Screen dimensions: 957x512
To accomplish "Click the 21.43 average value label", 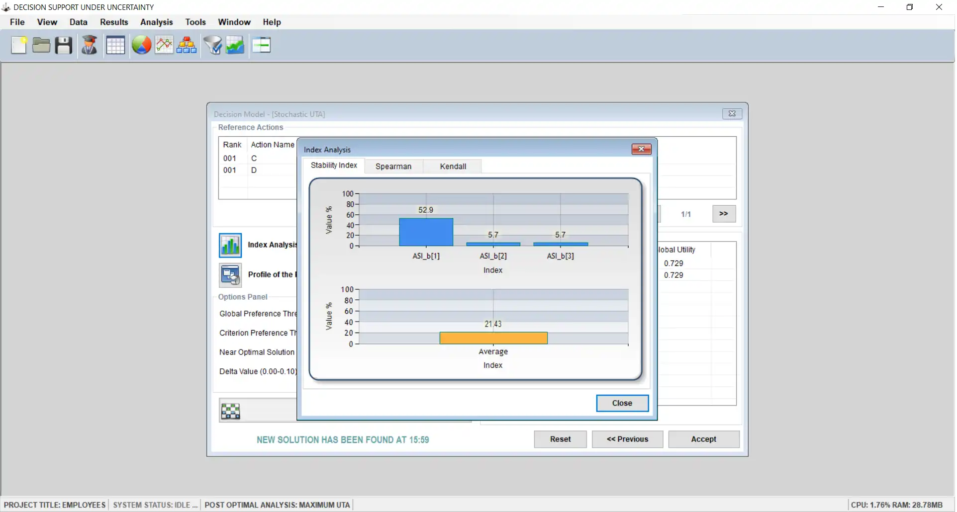I will 493,324.
